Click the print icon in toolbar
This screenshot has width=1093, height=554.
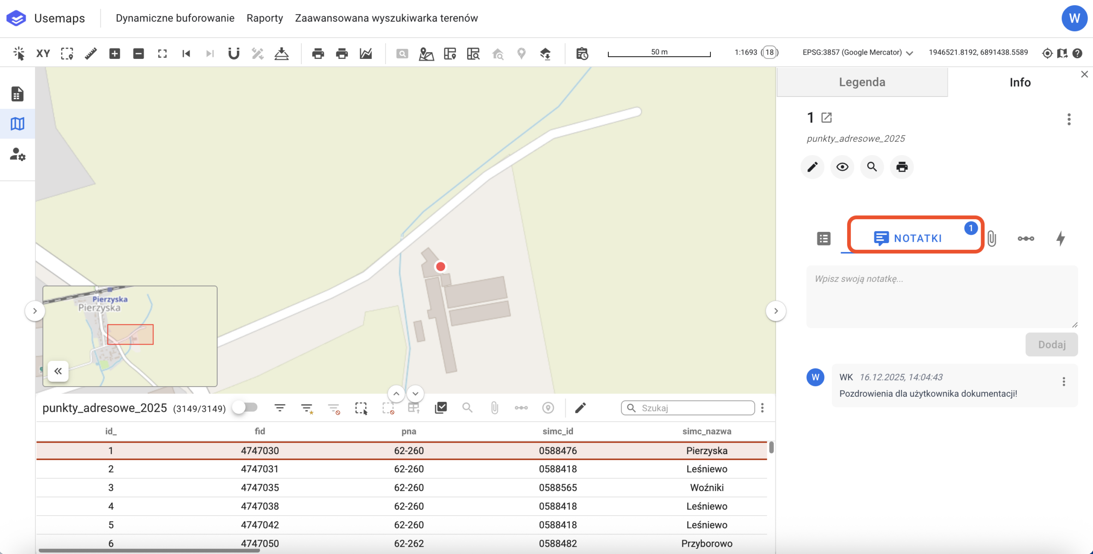click(318, 53)
